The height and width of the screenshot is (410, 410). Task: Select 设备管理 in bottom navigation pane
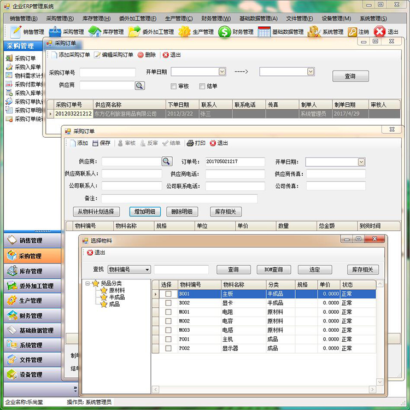coord(32,374)
